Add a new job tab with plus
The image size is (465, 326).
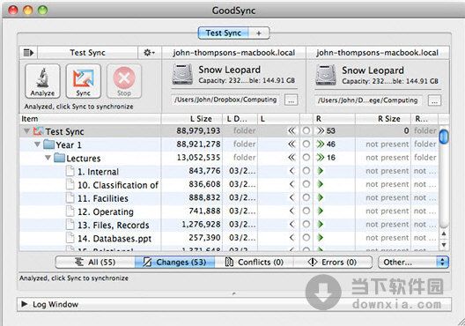[x=259, y=33]
